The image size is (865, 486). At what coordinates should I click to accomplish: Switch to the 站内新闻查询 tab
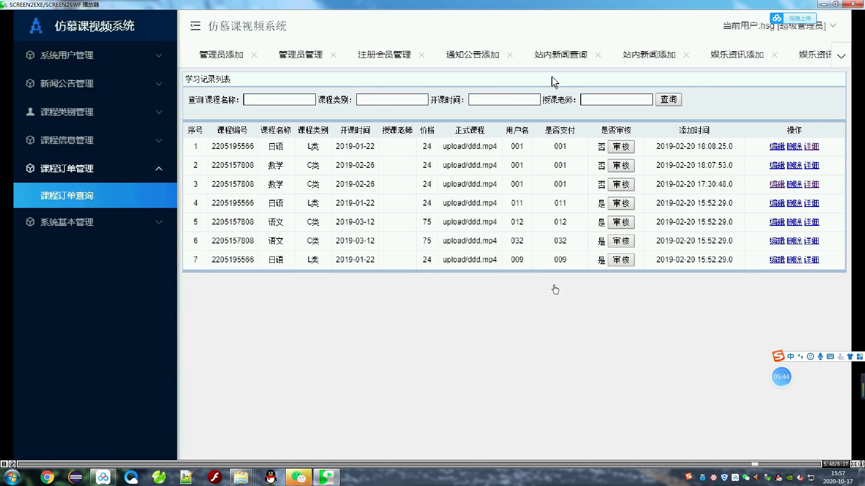(x=561, y=55)
